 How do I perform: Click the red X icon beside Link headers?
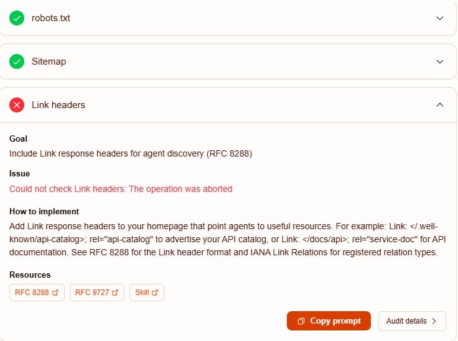click(17, 105)
